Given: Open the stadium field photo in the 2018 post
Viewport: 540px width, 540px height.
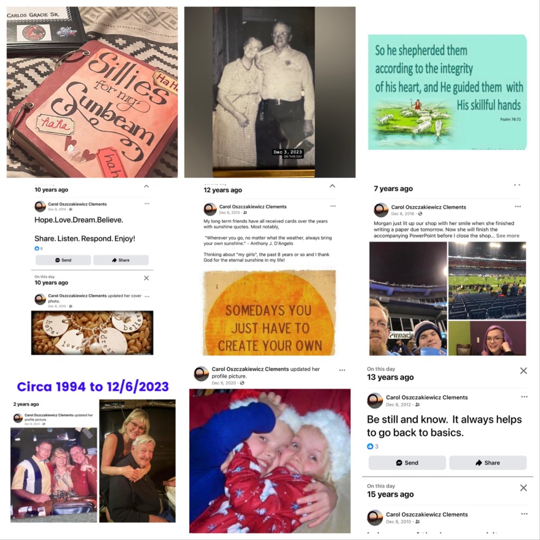Looking at the screenshot, I should (x=487, y=281).
